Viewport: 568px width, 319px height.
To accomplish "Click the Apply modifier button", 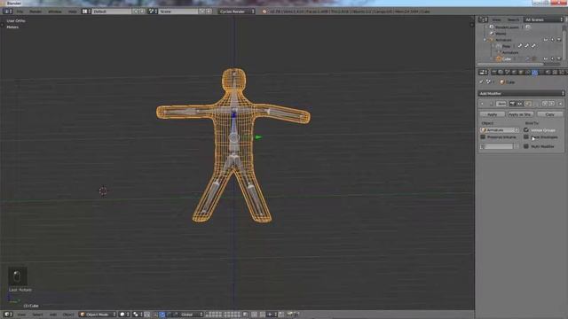I will point(492,114).
